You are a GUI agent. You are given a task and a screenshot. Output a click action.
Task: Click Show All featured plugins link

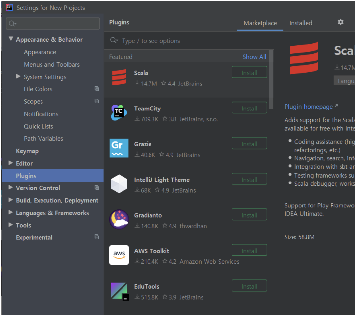click(x=255, y=57)
